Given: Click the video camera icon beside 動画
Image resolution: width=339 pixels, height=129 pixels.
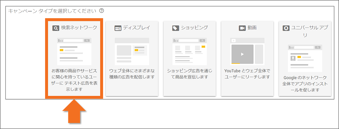Looking at the screenshot, I should tap(242, 28).
